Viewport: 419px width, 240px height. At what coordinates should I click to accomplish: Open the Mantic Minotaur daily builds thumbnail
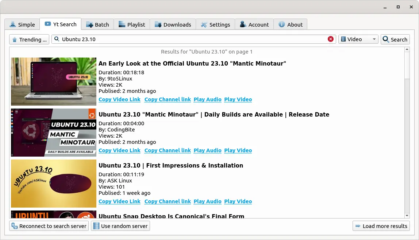click(x=54, y=133)
